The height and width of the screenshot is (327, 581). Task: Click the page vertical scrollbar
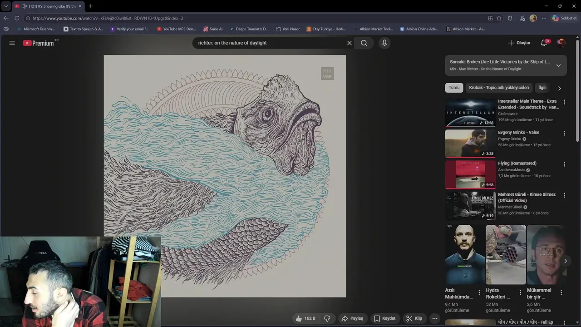(x=578, y=91)
